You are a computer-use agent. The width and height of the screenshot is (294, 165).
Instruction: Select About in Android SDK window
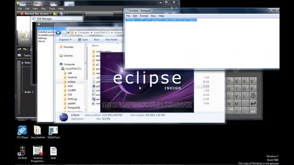click(x=41, y=41)
